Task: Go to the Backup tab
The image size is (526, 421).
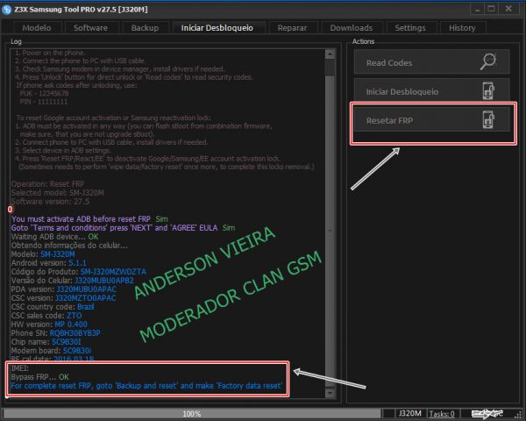Action: 145,28
